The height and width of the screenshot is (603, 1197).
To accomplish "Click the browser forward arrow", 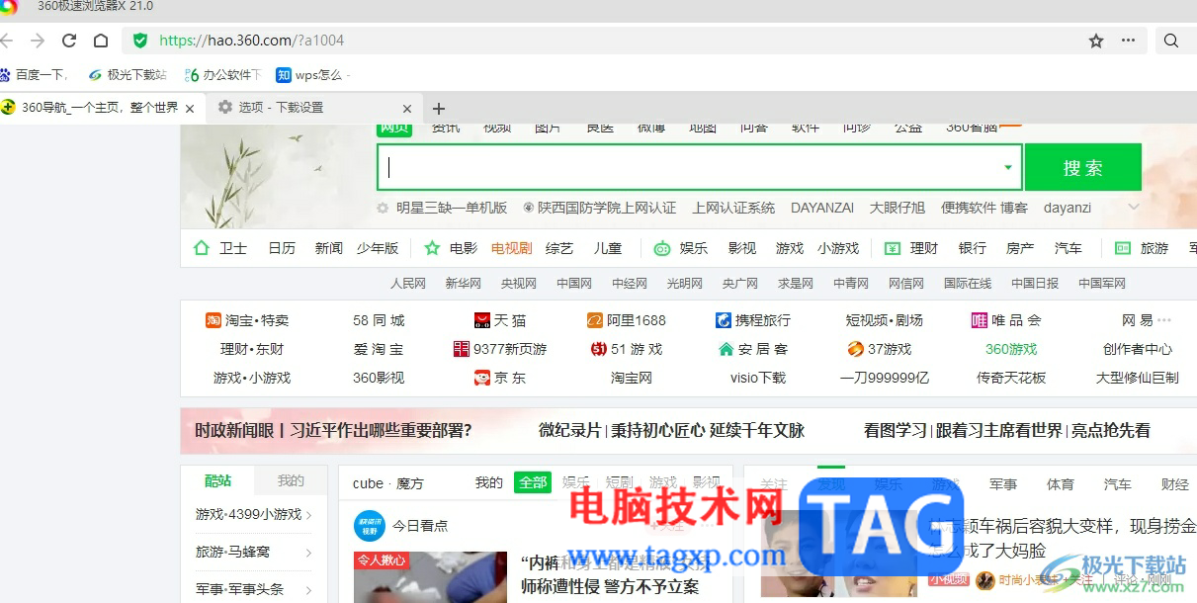I will pos(38,41).
